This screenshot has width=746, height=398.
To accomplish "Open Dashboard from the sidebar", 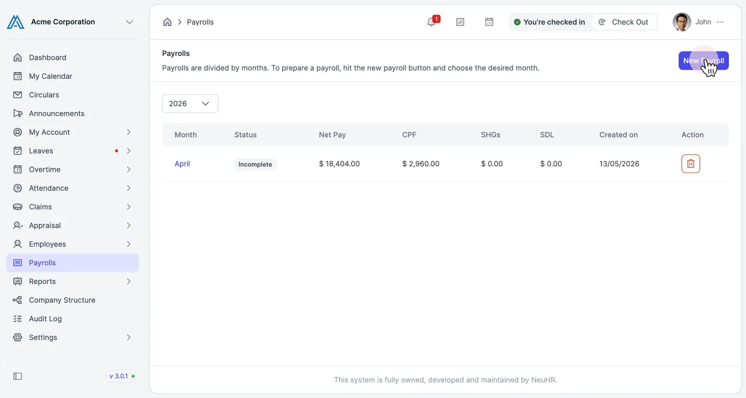I will coord(73,58).
